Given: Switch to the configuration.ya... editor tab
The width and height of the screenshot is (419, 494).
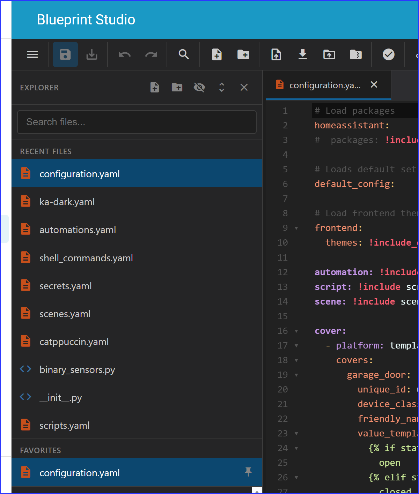Looking at the screenshot, I should (x=325, y=85).
